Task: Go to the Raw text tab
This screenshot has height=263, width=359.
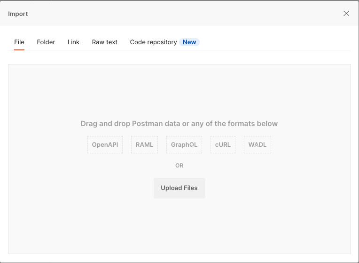Action: pyautogui.click(x=105, y=42)
